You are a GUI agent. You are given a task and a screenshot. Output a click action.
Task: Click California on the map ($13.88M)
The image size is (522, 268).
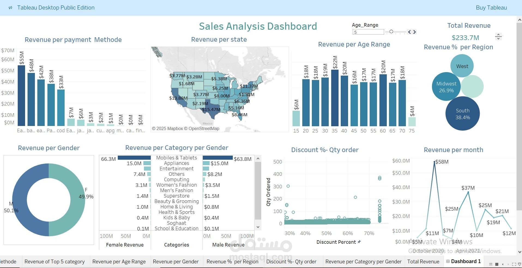(178, 98)
